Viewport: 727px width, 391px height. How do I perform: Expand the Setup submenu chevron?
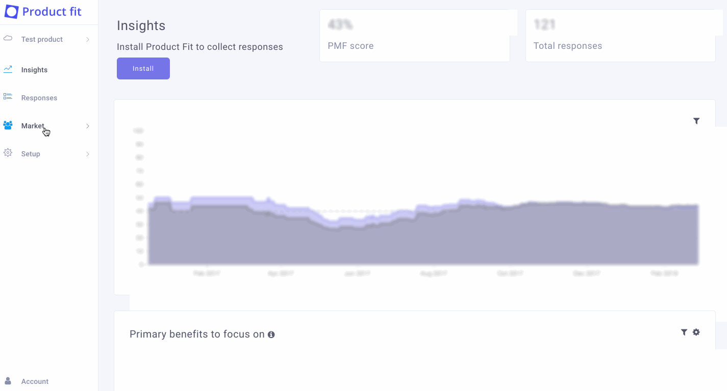pyautogui.click(x=88, y=154)
